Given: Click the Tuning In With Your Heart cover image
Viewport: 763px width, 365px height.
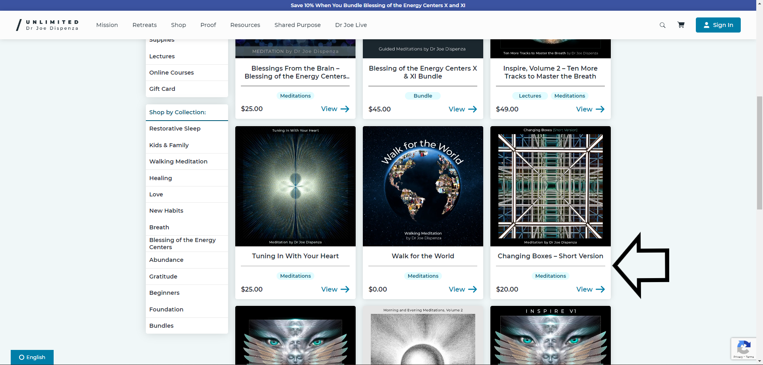Looking at the screenshot, I should pos(295,186).
